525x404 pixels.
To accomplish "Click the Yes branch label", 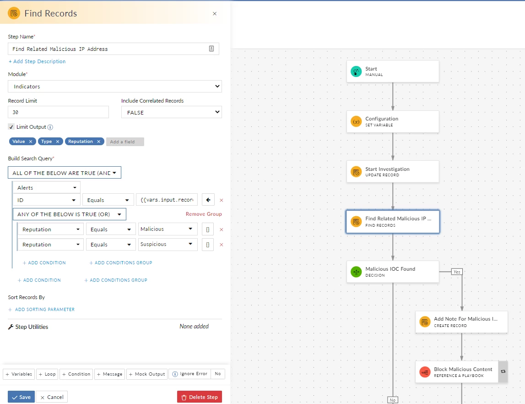I will point(457,272).
